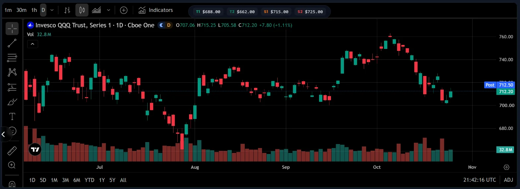Set the date range to 3M
The image size is (520, 189).
pos(65,180)
